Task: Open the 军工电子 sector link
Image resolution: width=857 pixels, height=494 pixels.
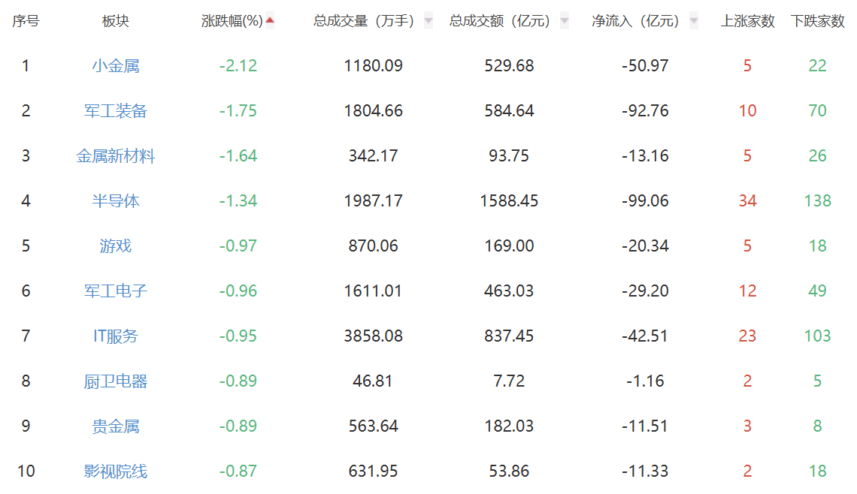Action: coord(116,291)
